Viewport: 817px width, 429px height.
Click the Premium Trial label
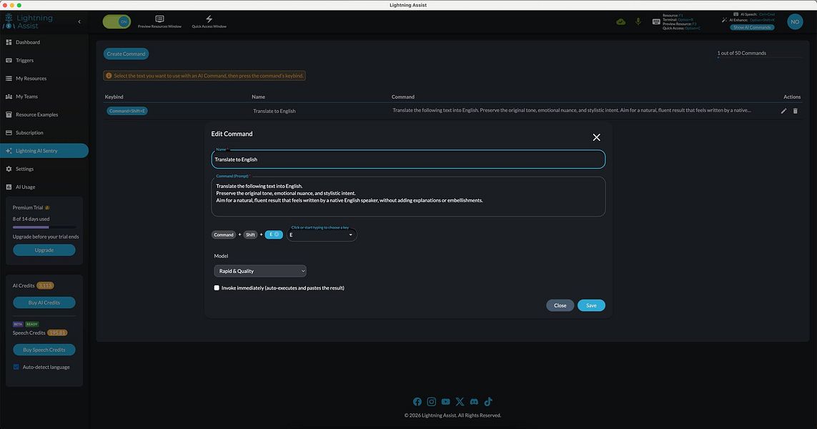tap(28, 207)
